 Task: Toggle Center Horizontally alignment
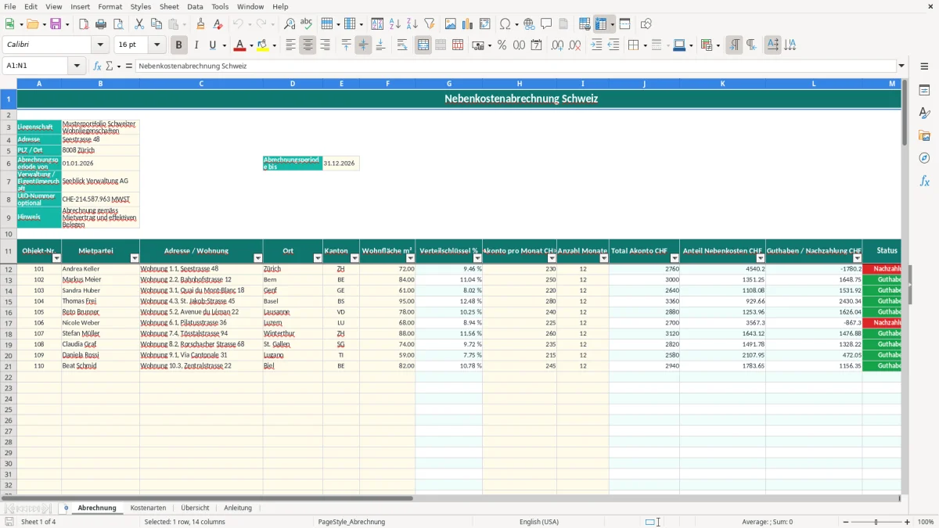308,45
